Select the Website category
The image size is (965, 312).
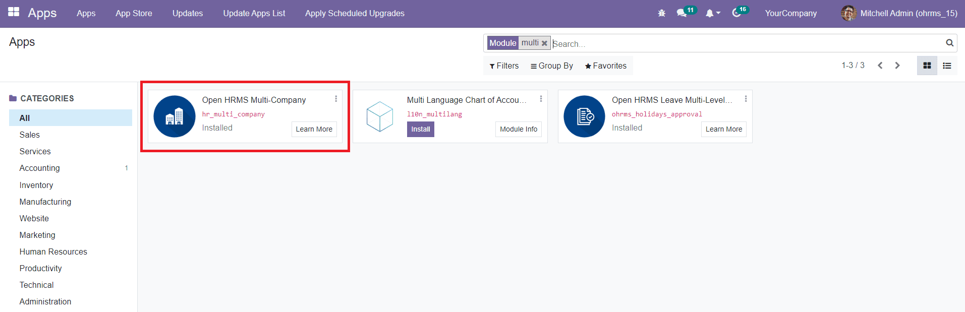click(x=71, y=218)
